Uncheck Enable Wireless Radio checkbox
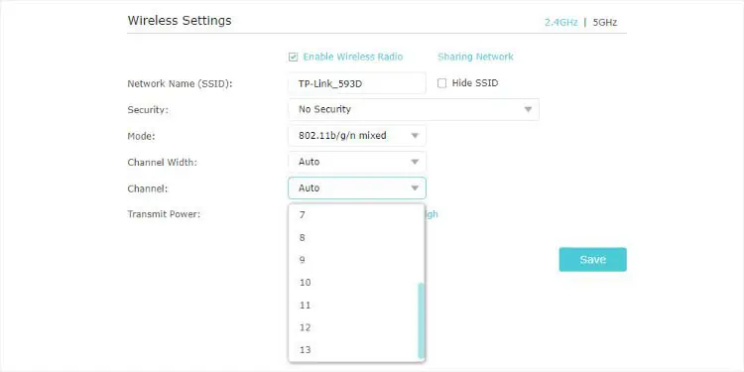The width and height of the screenshot is (744, 372). pyautogui.click(x=293, y=58)
